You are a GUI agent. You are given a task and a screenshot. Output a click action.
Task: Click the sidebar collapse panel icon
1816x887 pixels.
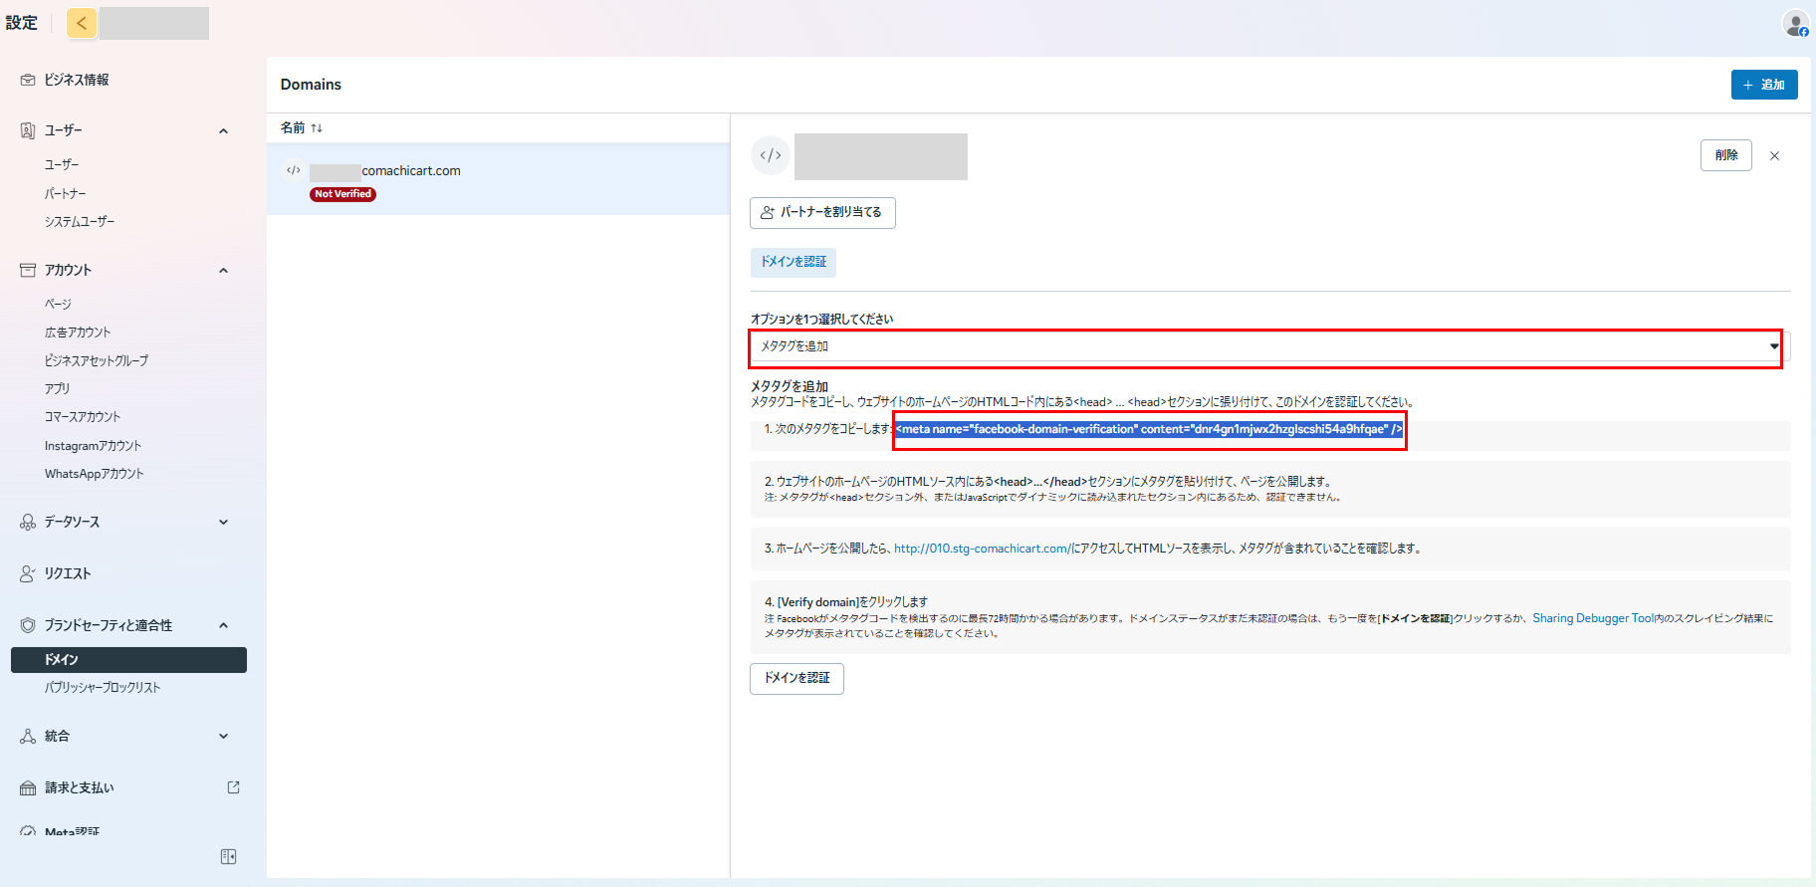point(228,856)
